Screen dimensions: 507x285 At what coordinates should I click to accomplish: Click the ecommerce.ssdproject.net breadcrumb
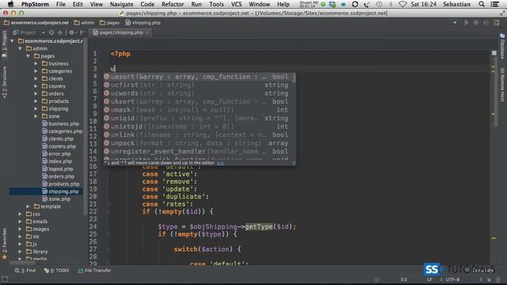(36, 23)
